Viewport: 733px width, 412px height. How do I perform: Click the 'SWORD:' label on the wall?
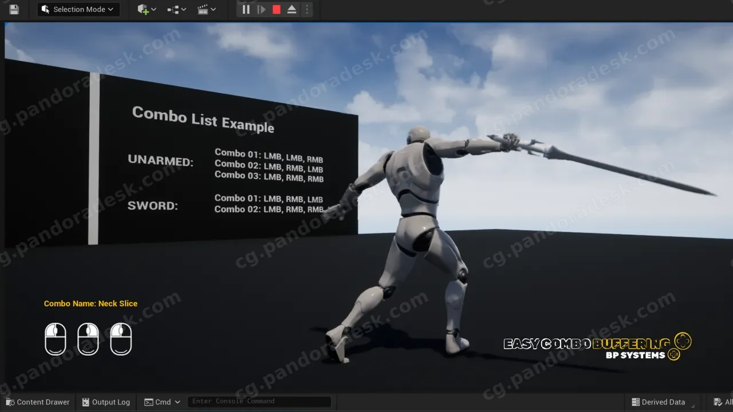pyautogui.click(x=152, y=205)
